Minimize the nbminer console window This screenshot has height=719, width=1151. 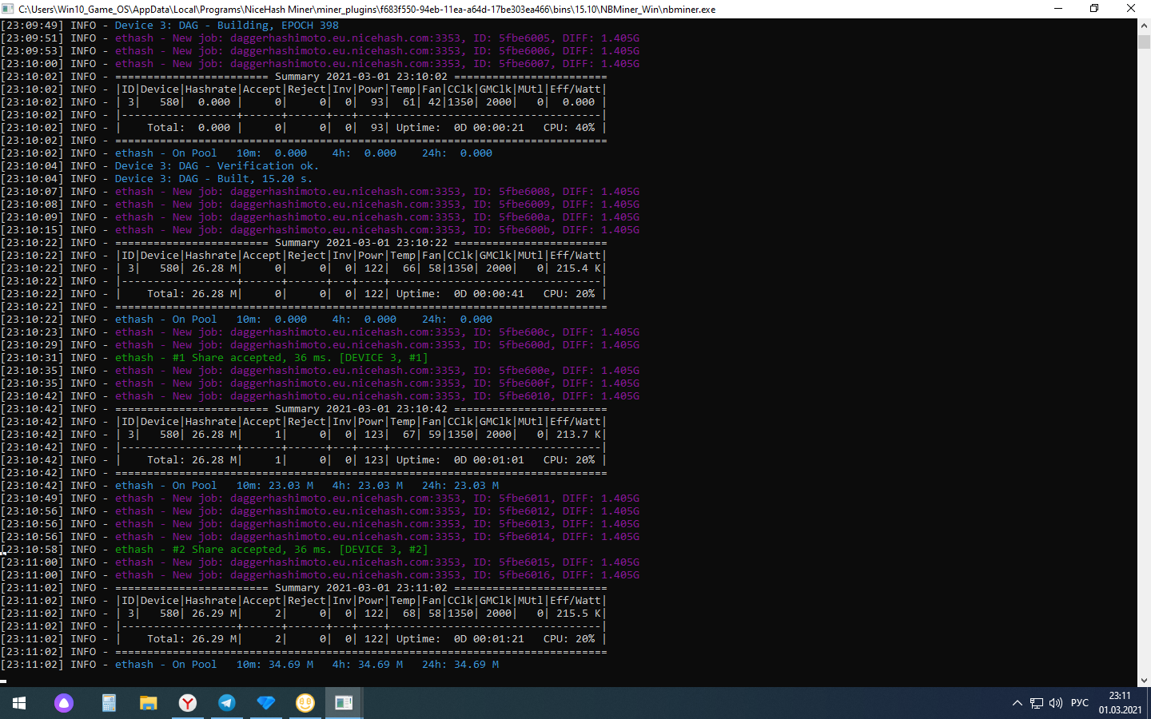click(x=1058, y=9)
